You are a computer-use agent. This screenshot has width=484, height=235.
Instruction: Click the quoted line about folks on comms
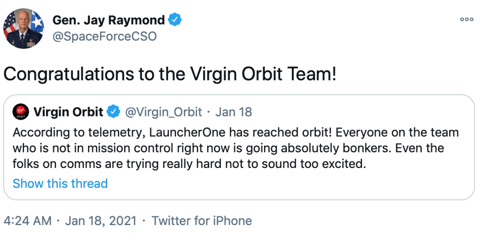tap(190, 164)
